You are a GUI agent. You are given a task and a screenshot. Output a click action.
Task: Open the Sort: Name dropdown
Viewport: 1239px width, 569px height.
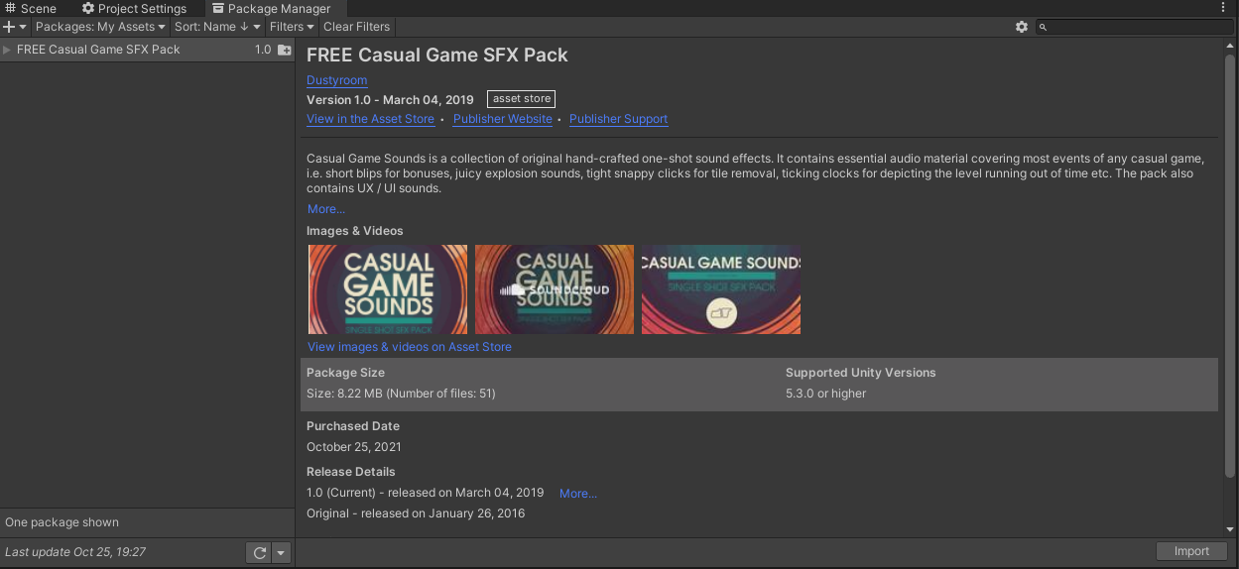[x=217, y=27]
